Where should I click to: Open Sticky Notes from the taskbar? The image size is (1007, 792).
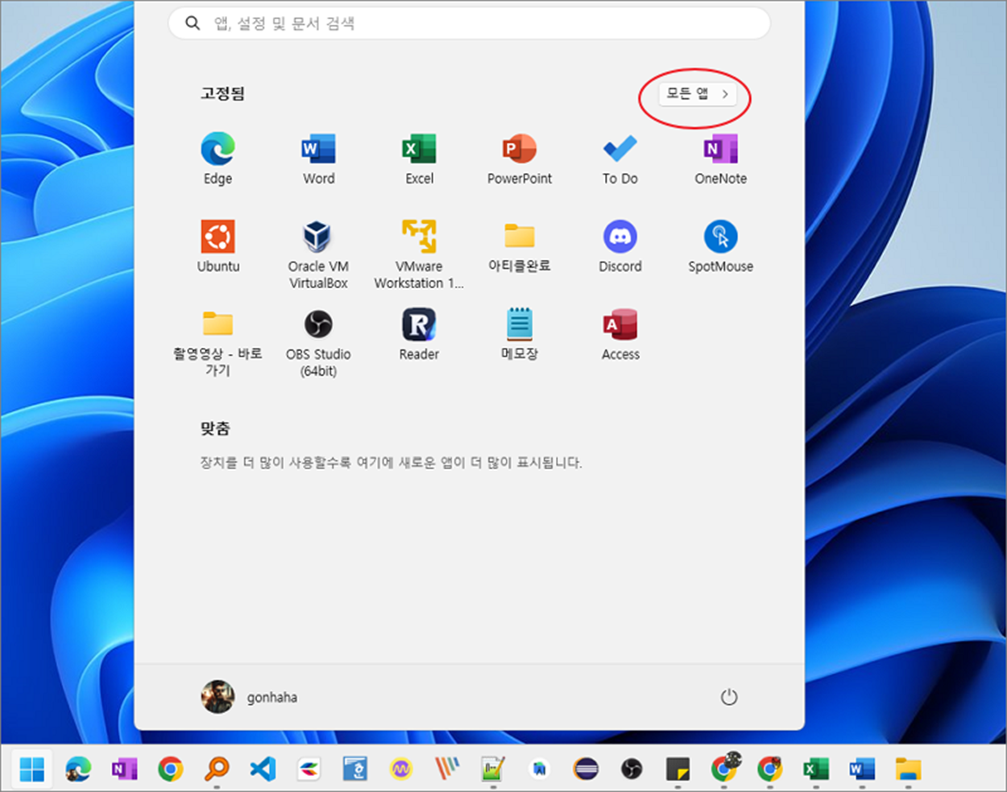678,769
